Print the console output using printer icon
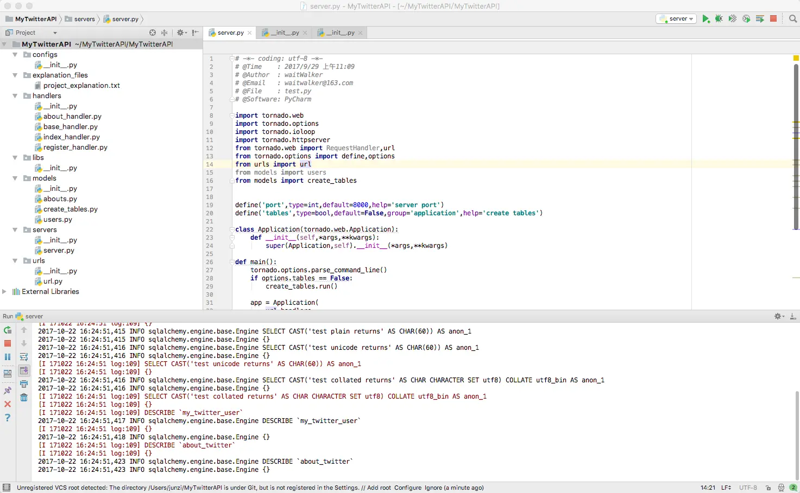800x493 pixels. coord(24,384)
